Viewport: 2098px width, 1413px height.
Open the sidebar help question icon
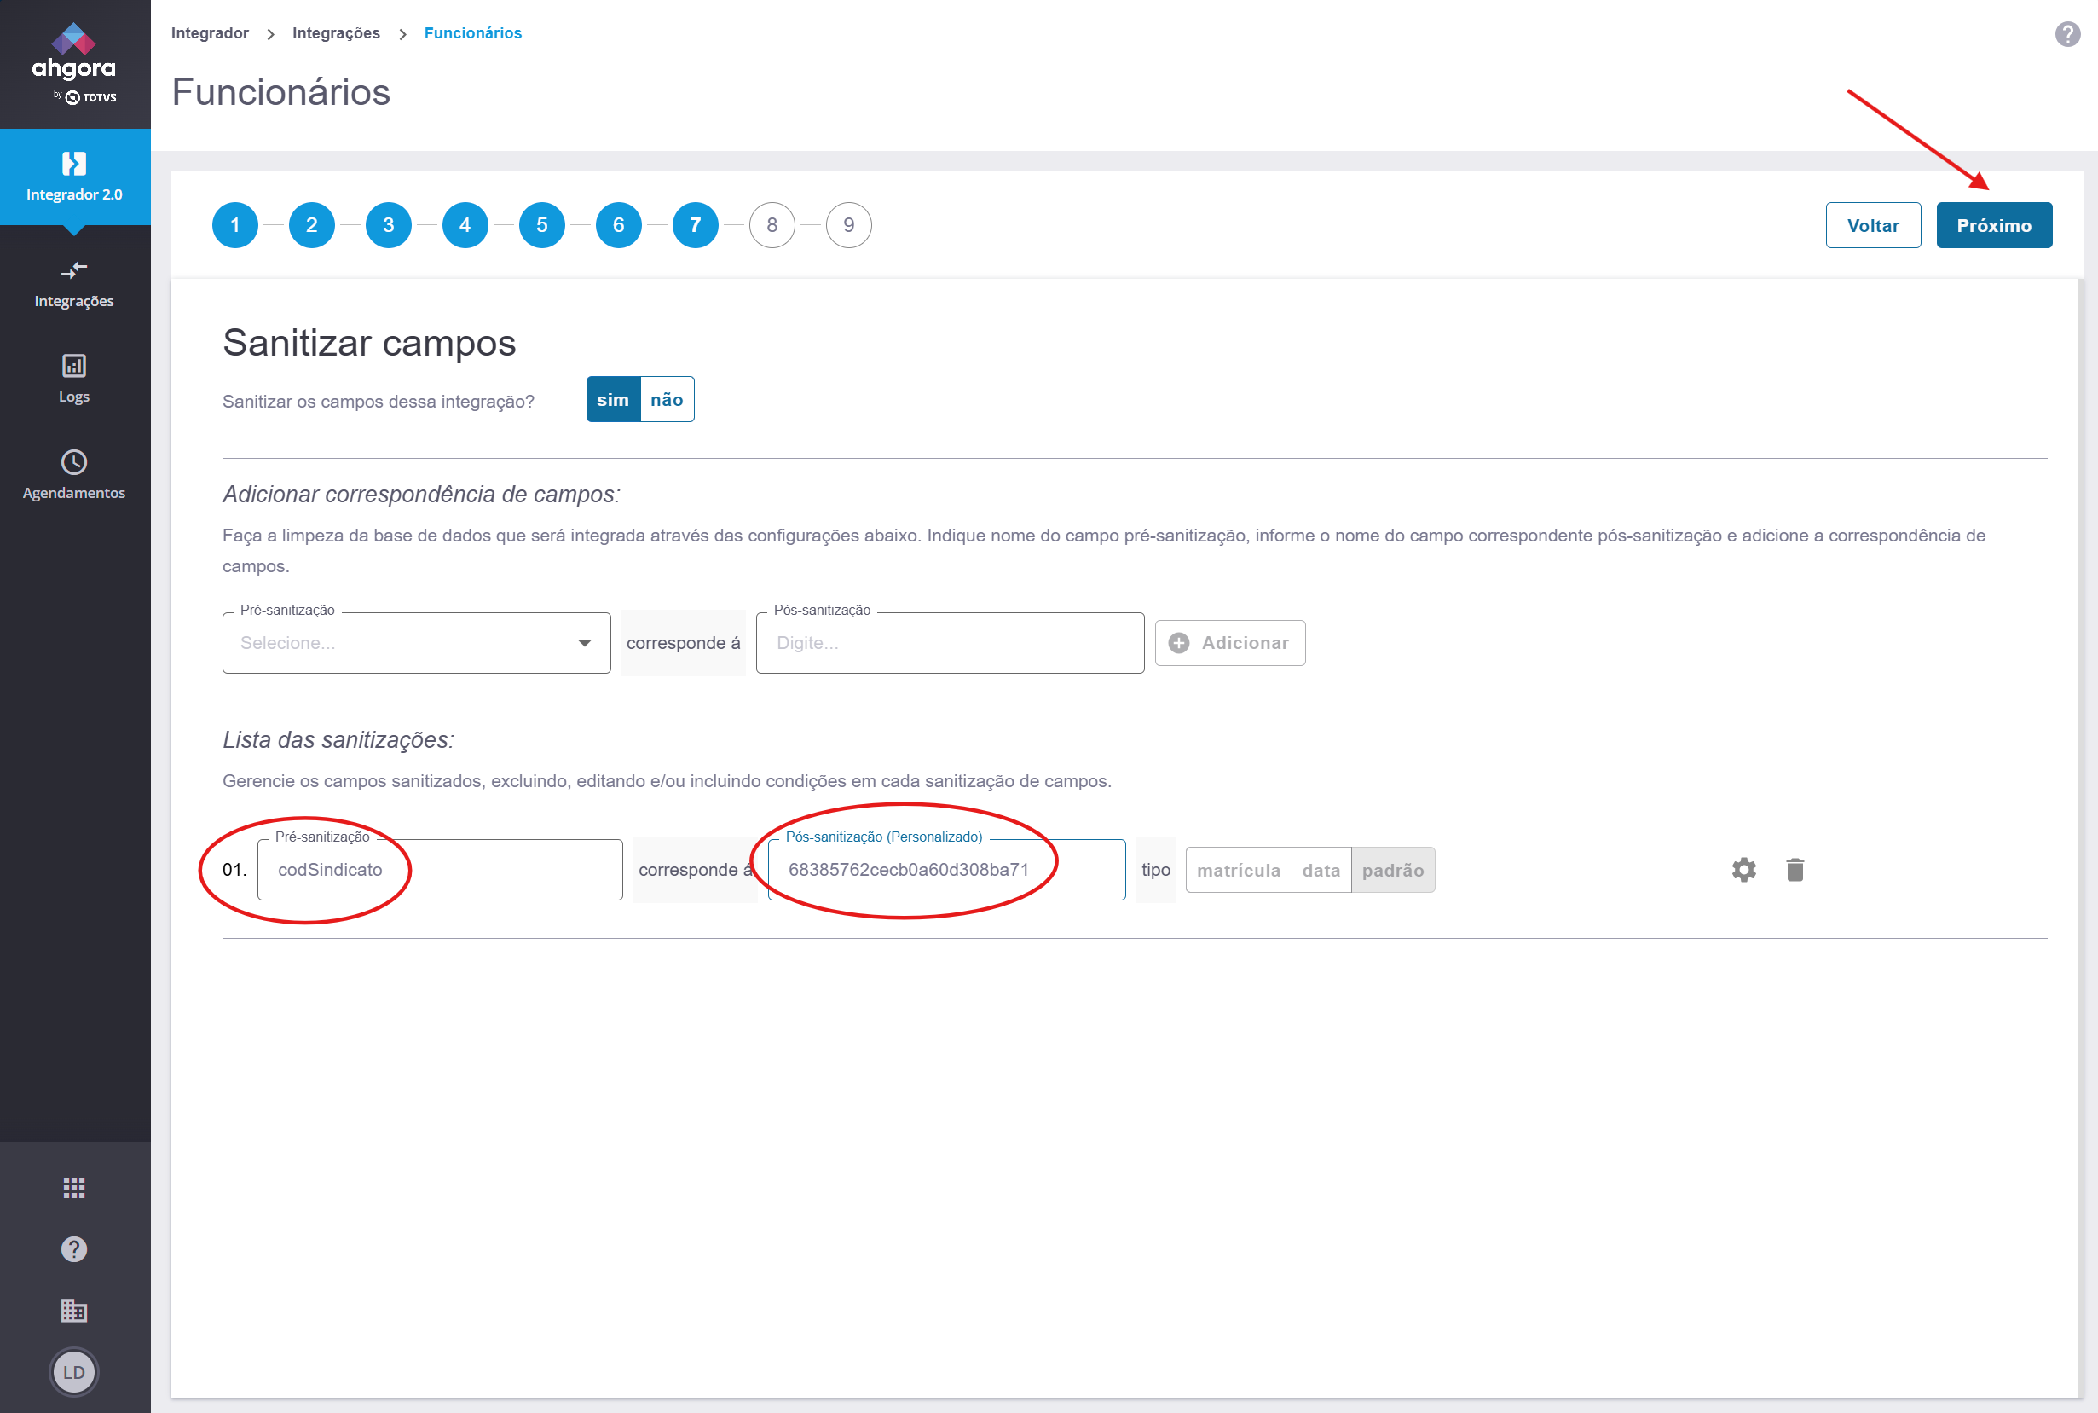click(x=74, y=1249)
